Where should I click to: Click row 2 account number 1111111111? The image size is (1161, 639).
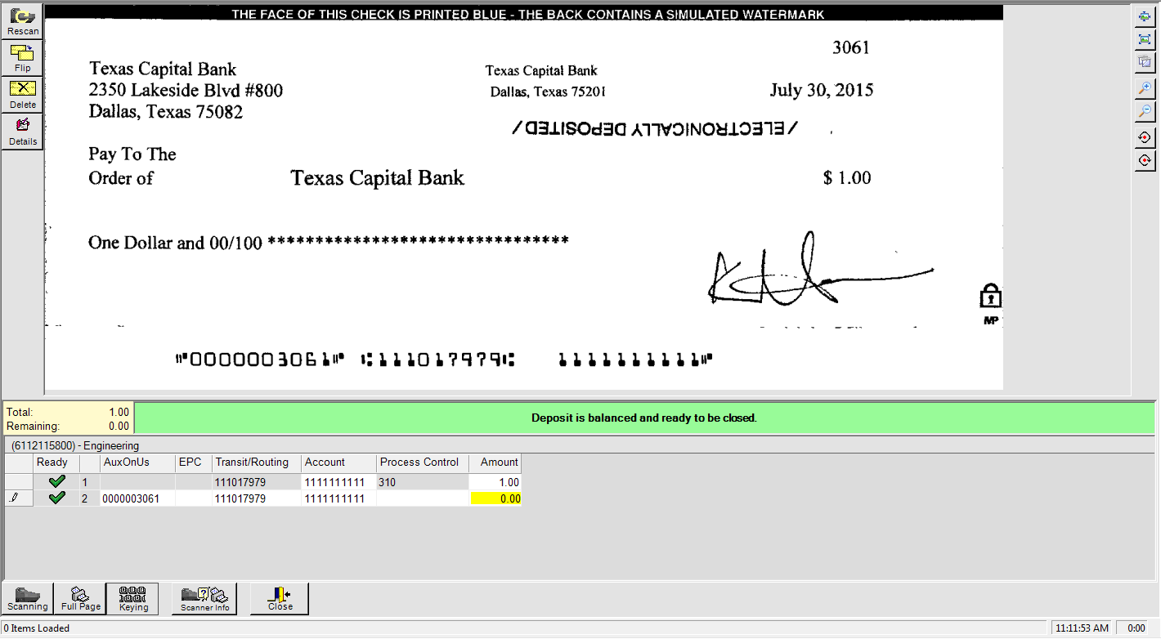338,498
